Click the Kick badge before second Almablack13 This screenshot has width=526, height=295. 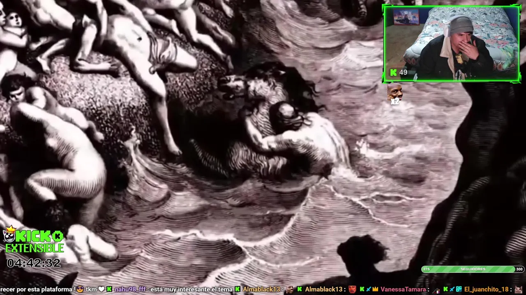coord(300,289)
